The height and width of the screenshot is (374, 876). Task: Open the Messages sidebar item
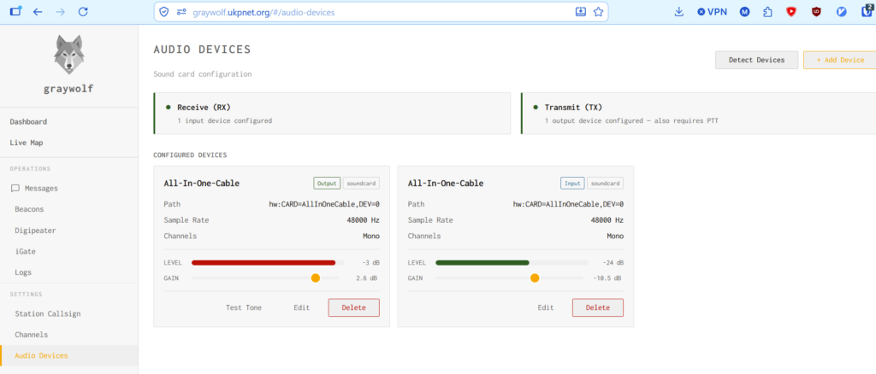[41, 189]
